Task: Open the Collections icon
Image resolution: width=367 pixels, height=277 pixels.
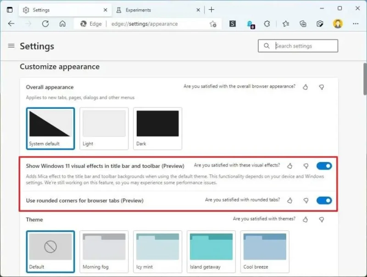Action: [x=303, y=24]
